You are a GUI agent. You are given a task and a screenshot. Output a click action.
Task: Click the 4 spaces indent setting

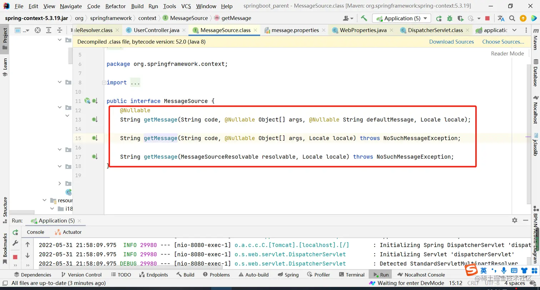[515, 283]
